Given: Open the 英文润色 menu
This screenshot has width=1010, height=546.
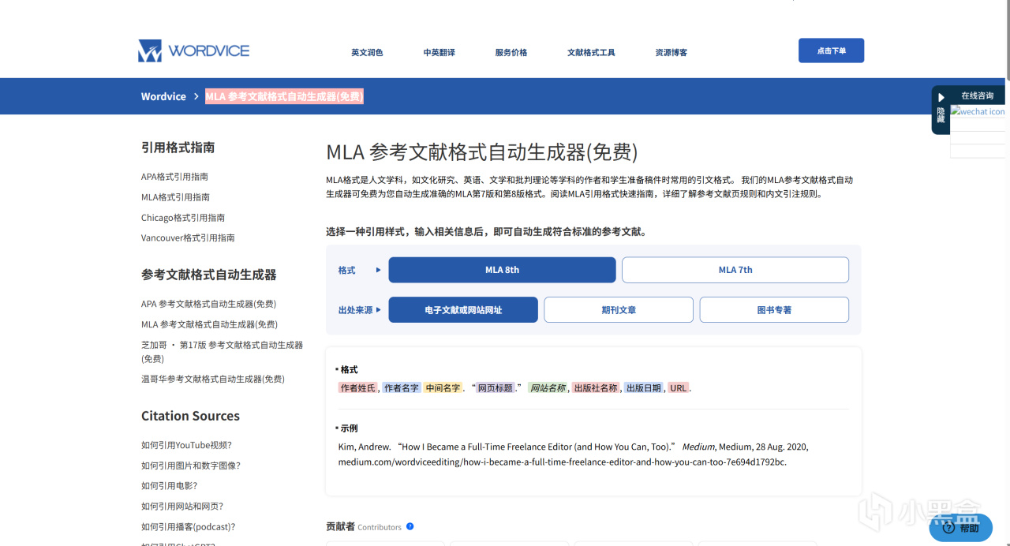Looking at the screenshot, I should click(x=367, y=52).
